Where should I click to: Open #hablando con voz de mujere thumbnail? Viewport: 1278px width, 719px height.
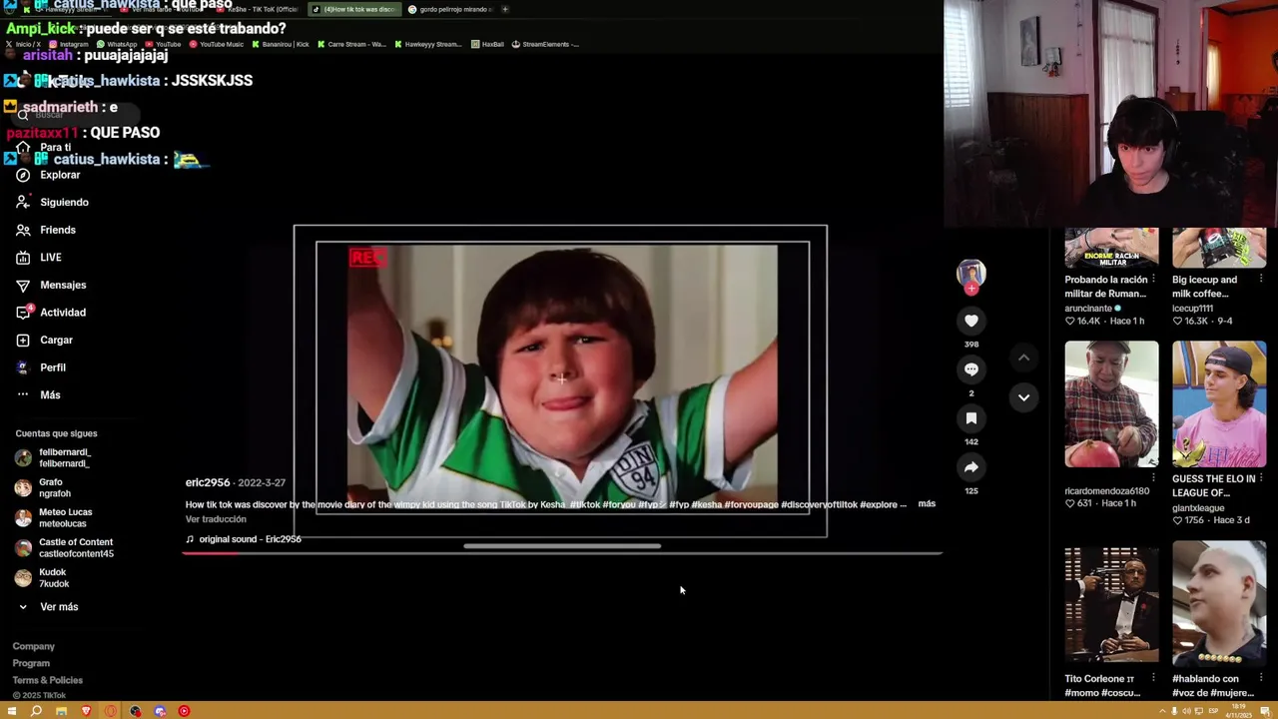(1219, 604)
